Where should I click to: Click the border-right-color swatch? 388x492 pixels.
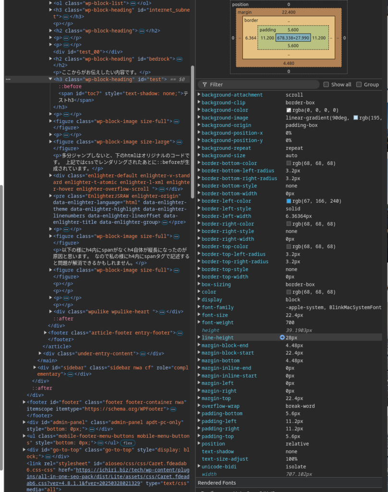click(289, 224)
